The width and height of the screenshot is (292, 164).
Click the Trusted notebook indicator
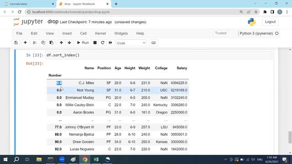(221, 33)
